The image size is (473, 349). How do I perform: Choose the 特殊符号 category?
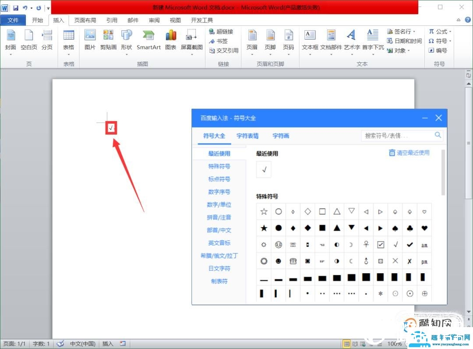(x=219, y=166)
